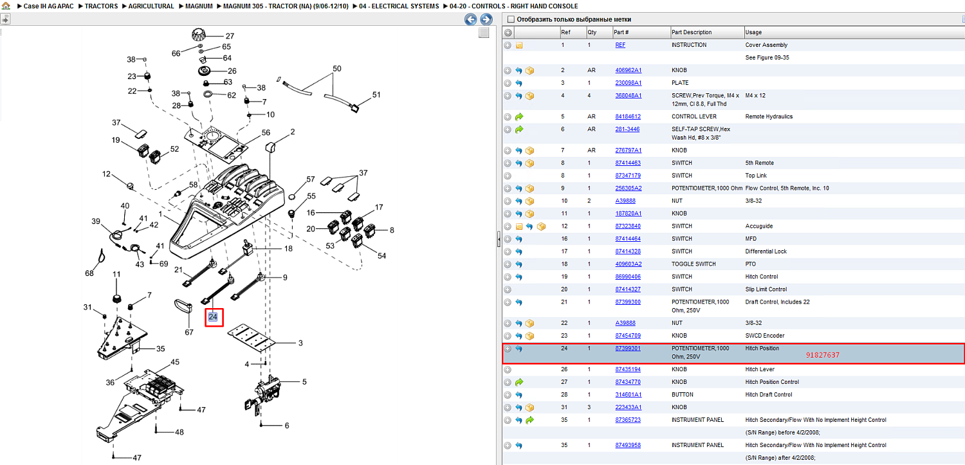Click green arrow in 281-3446 row
The height and width of the screenshot is (465, 965).
click(x=519, y=129)
